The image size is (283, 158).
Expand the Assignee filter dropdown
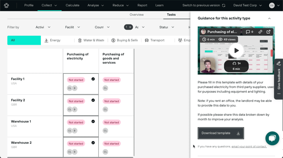click(x=140, y=27)
